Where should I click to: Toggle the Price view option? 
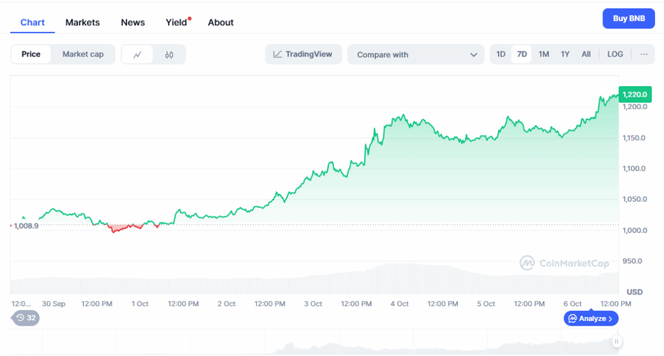31,54
